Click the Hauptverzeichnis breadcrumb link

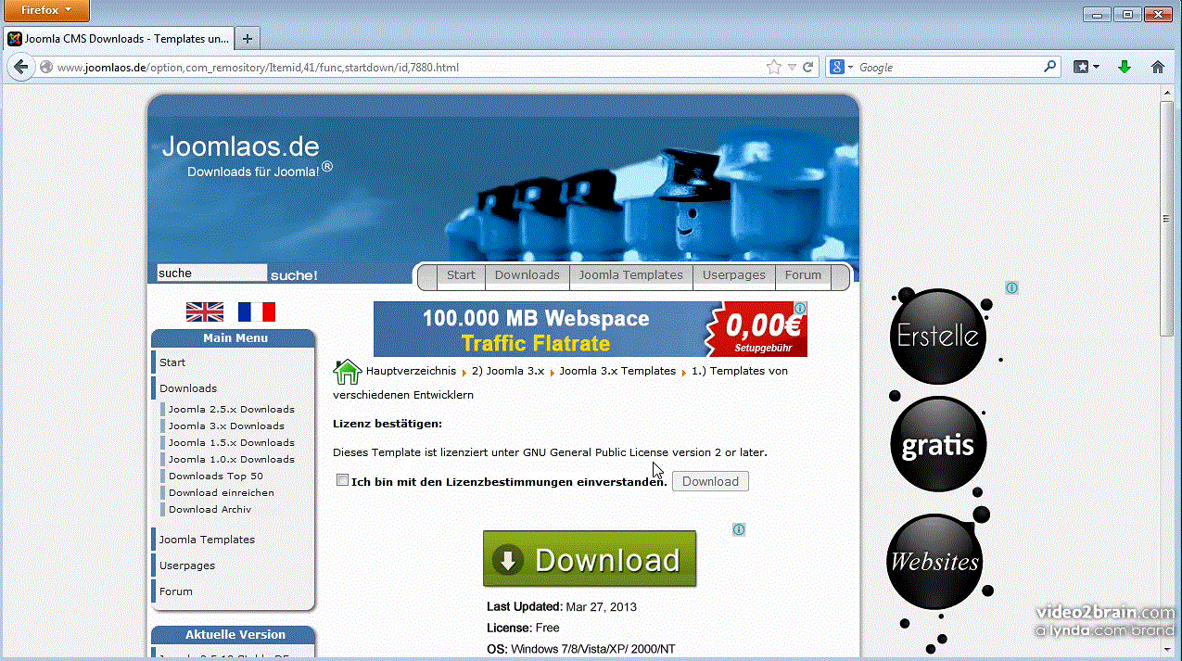411,371
